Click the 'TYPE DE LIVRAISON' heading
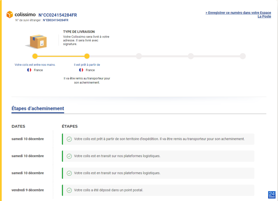 pos(79,32)
